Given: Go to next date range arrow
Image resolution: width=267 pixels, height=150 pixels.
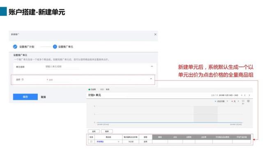Looking at the screenshot, I should [x=249, y=95].
